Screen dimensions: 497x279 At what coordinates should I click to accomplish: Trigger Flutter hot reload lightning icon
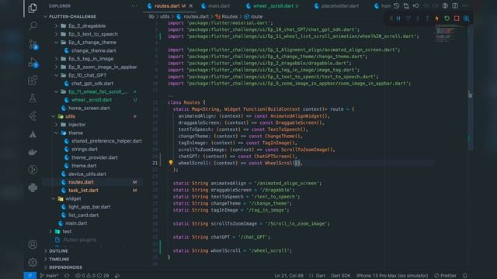point(436,19)
